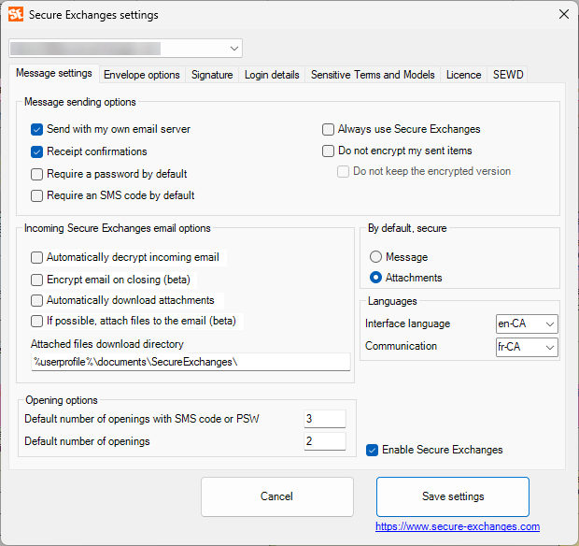Enable Require a password by default
579x546 pixels.
coord(37,174)
